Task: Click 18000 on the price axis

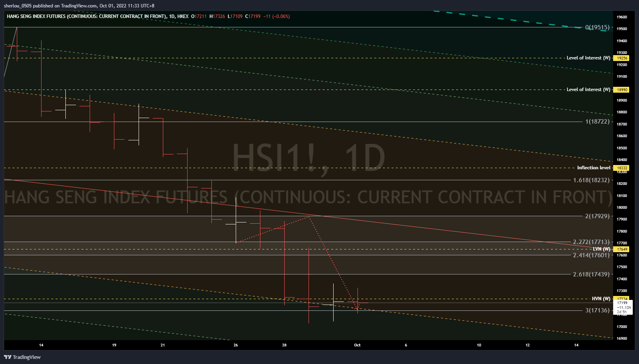Action: click(x=622, y=208)
